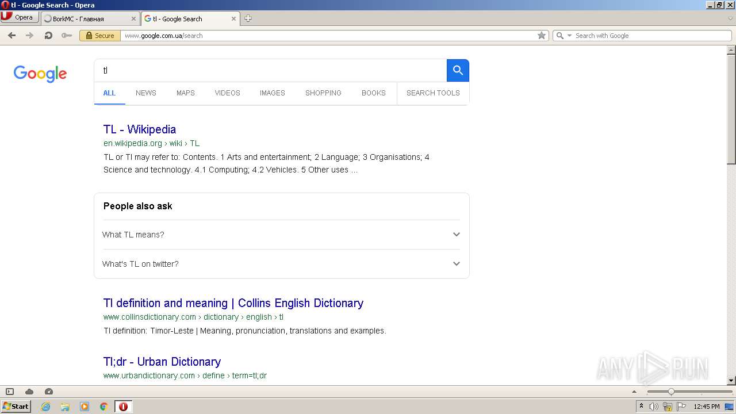Select the ALL results tab
736x414 pixels.
click(x=109, y=93)
